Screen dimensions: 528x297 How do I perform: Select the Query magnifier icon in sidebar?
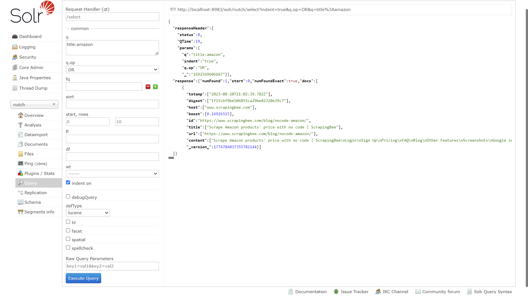pos(21,183)
